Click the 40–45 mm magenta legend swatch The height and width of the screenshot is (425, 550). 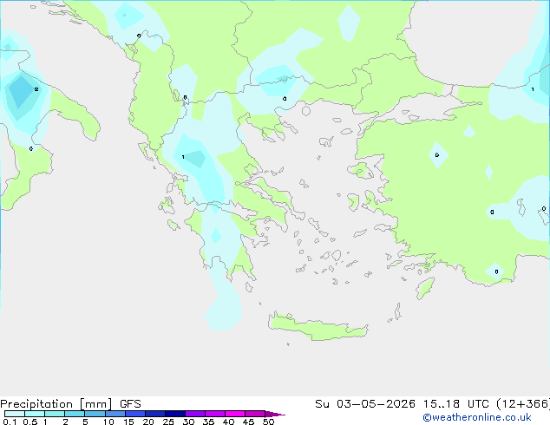coord(235,414)
